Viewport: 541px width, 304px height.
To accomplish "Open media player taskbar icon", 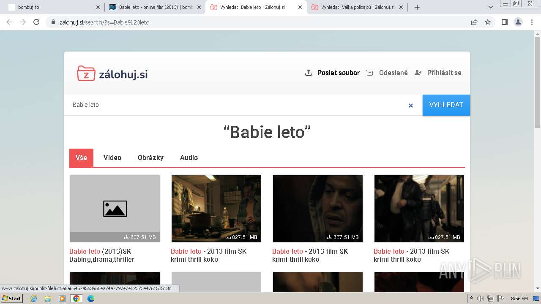I will [62, 299].
